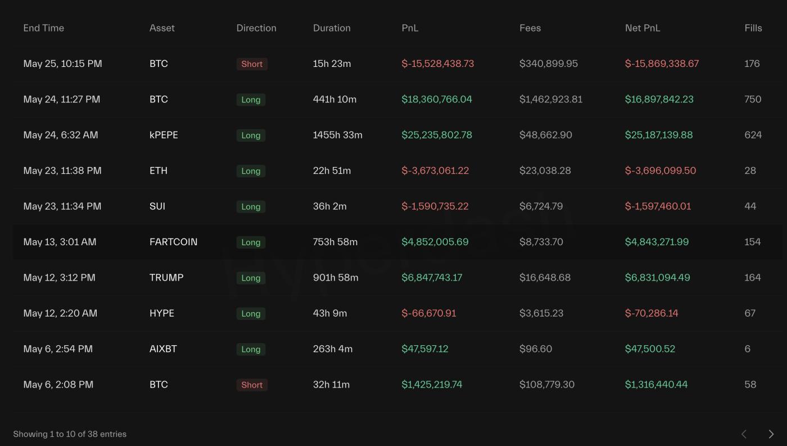The image size is (787, 446).
Task: Click the Long badge on the kPEPE trade
Action: tap(251, 135)
